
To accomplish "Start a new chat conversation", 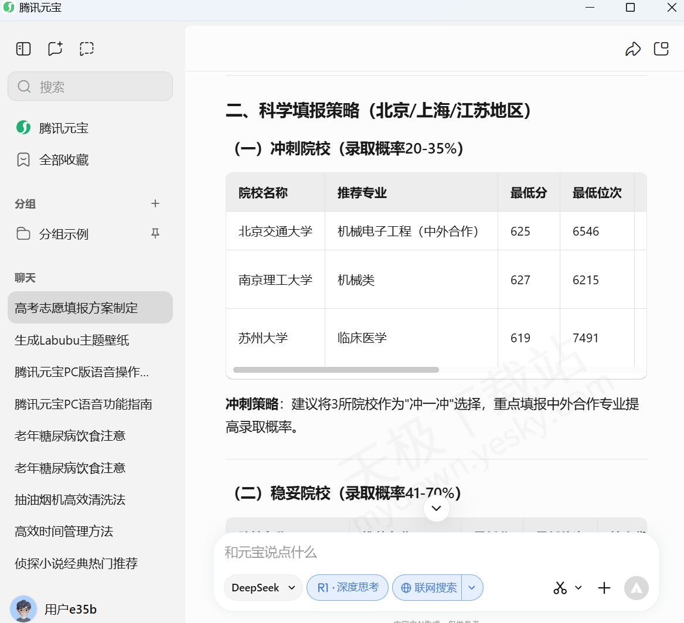I will pyautogui.click(x=55, y=49).
